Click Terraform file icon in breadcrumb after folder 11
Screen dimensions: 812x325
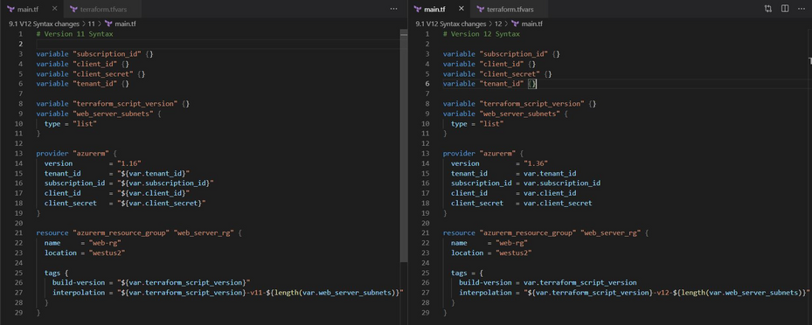(108, 24)
